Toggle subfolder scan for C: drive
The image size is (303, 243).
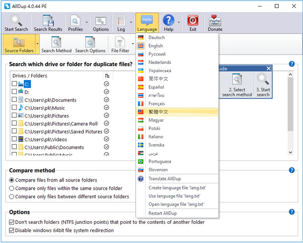pos(106,84)
